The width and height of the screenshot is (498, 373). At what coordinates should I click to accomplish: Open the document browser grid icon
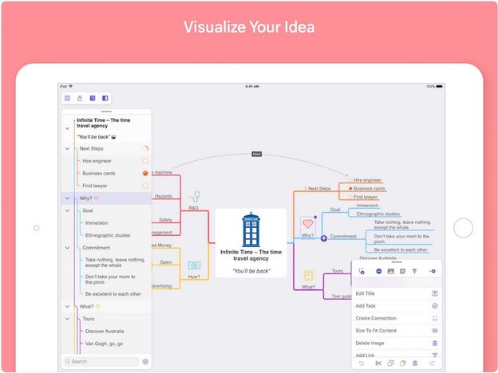67,98
